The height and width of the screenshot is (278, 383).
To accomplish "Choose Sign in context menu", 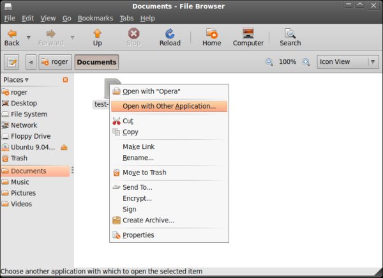I will 169,209.
